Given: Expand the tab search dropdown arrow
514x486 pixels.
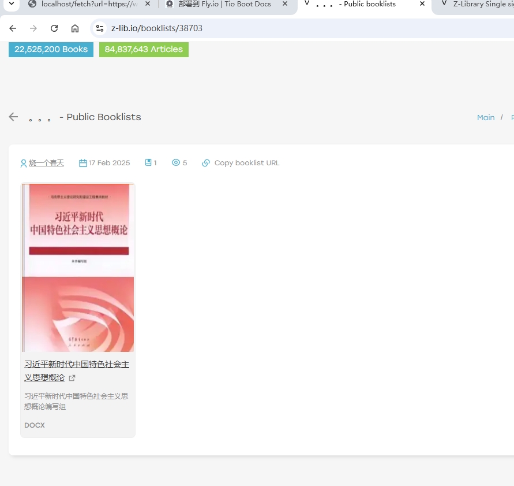Looking at the screenshot, I should point(11,4).
